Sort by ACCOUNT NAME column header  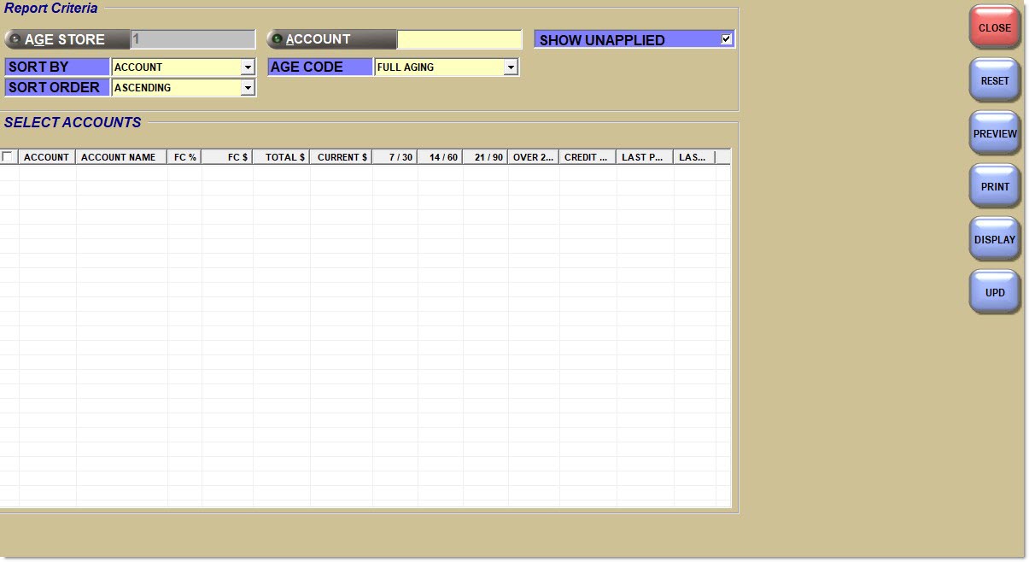(119, 157)
